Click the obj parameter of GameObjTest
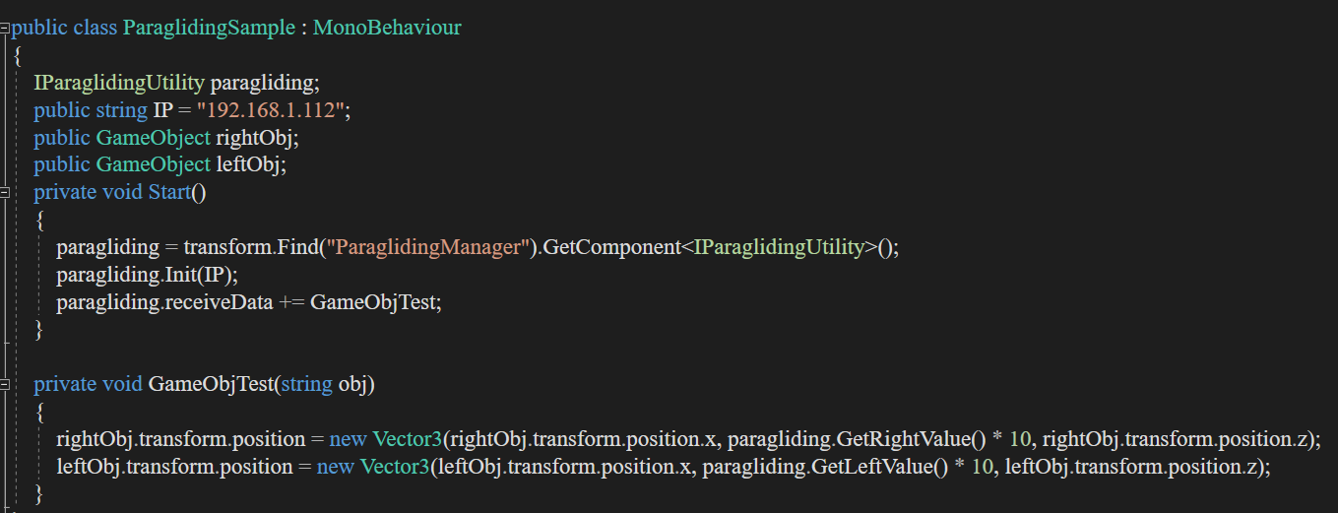The image size is (1338, 513). [x=351, y=384]
